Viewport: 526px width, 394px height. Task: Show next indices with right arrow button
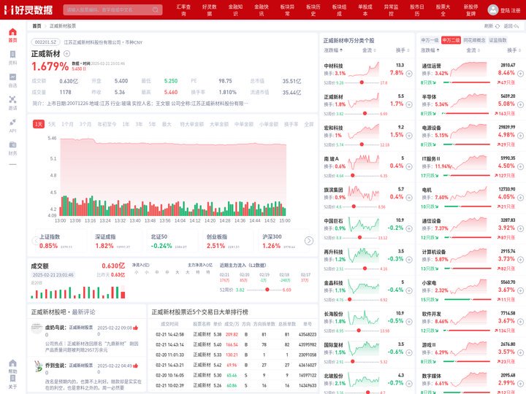tap(308, 241)
